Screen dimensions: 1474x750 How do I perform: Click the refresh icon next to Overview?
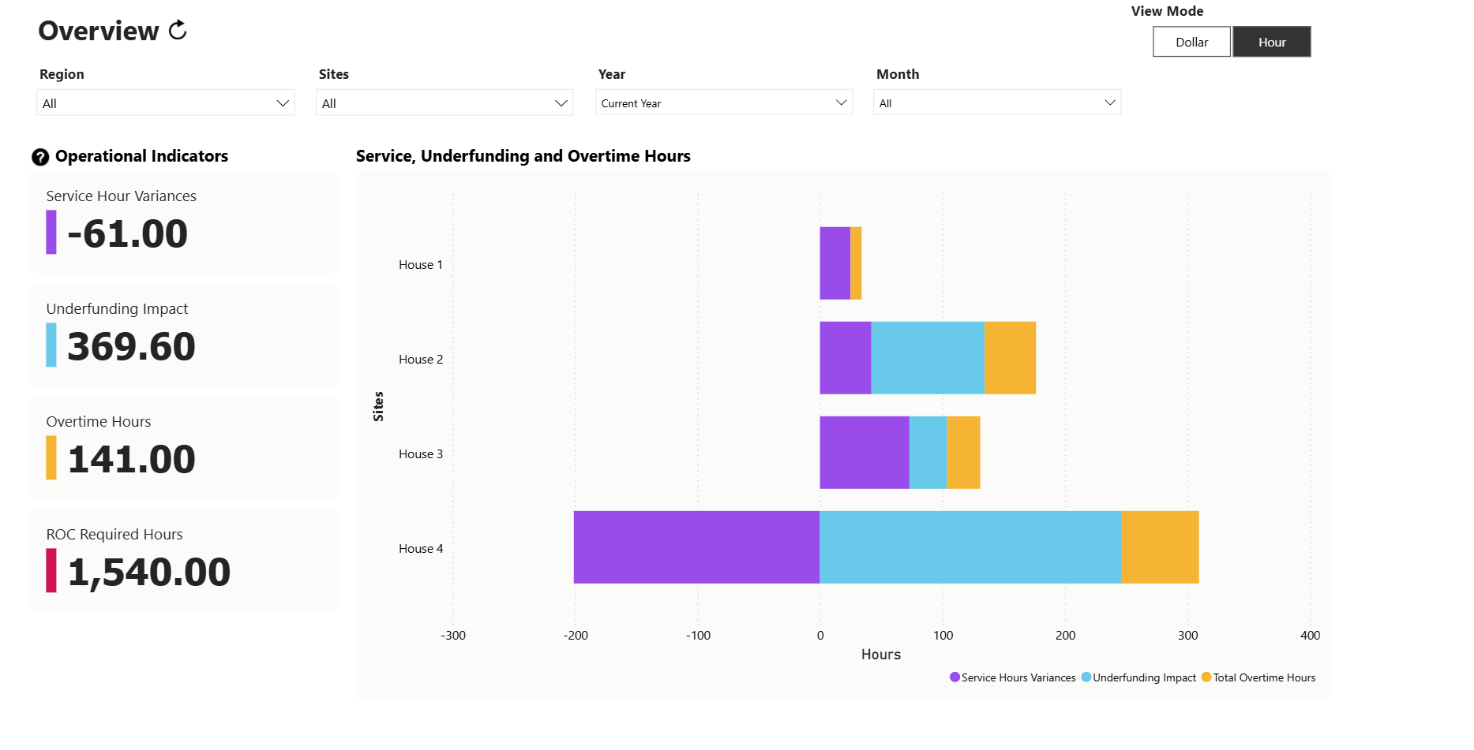pyautogui.click(x=177, y=30)
